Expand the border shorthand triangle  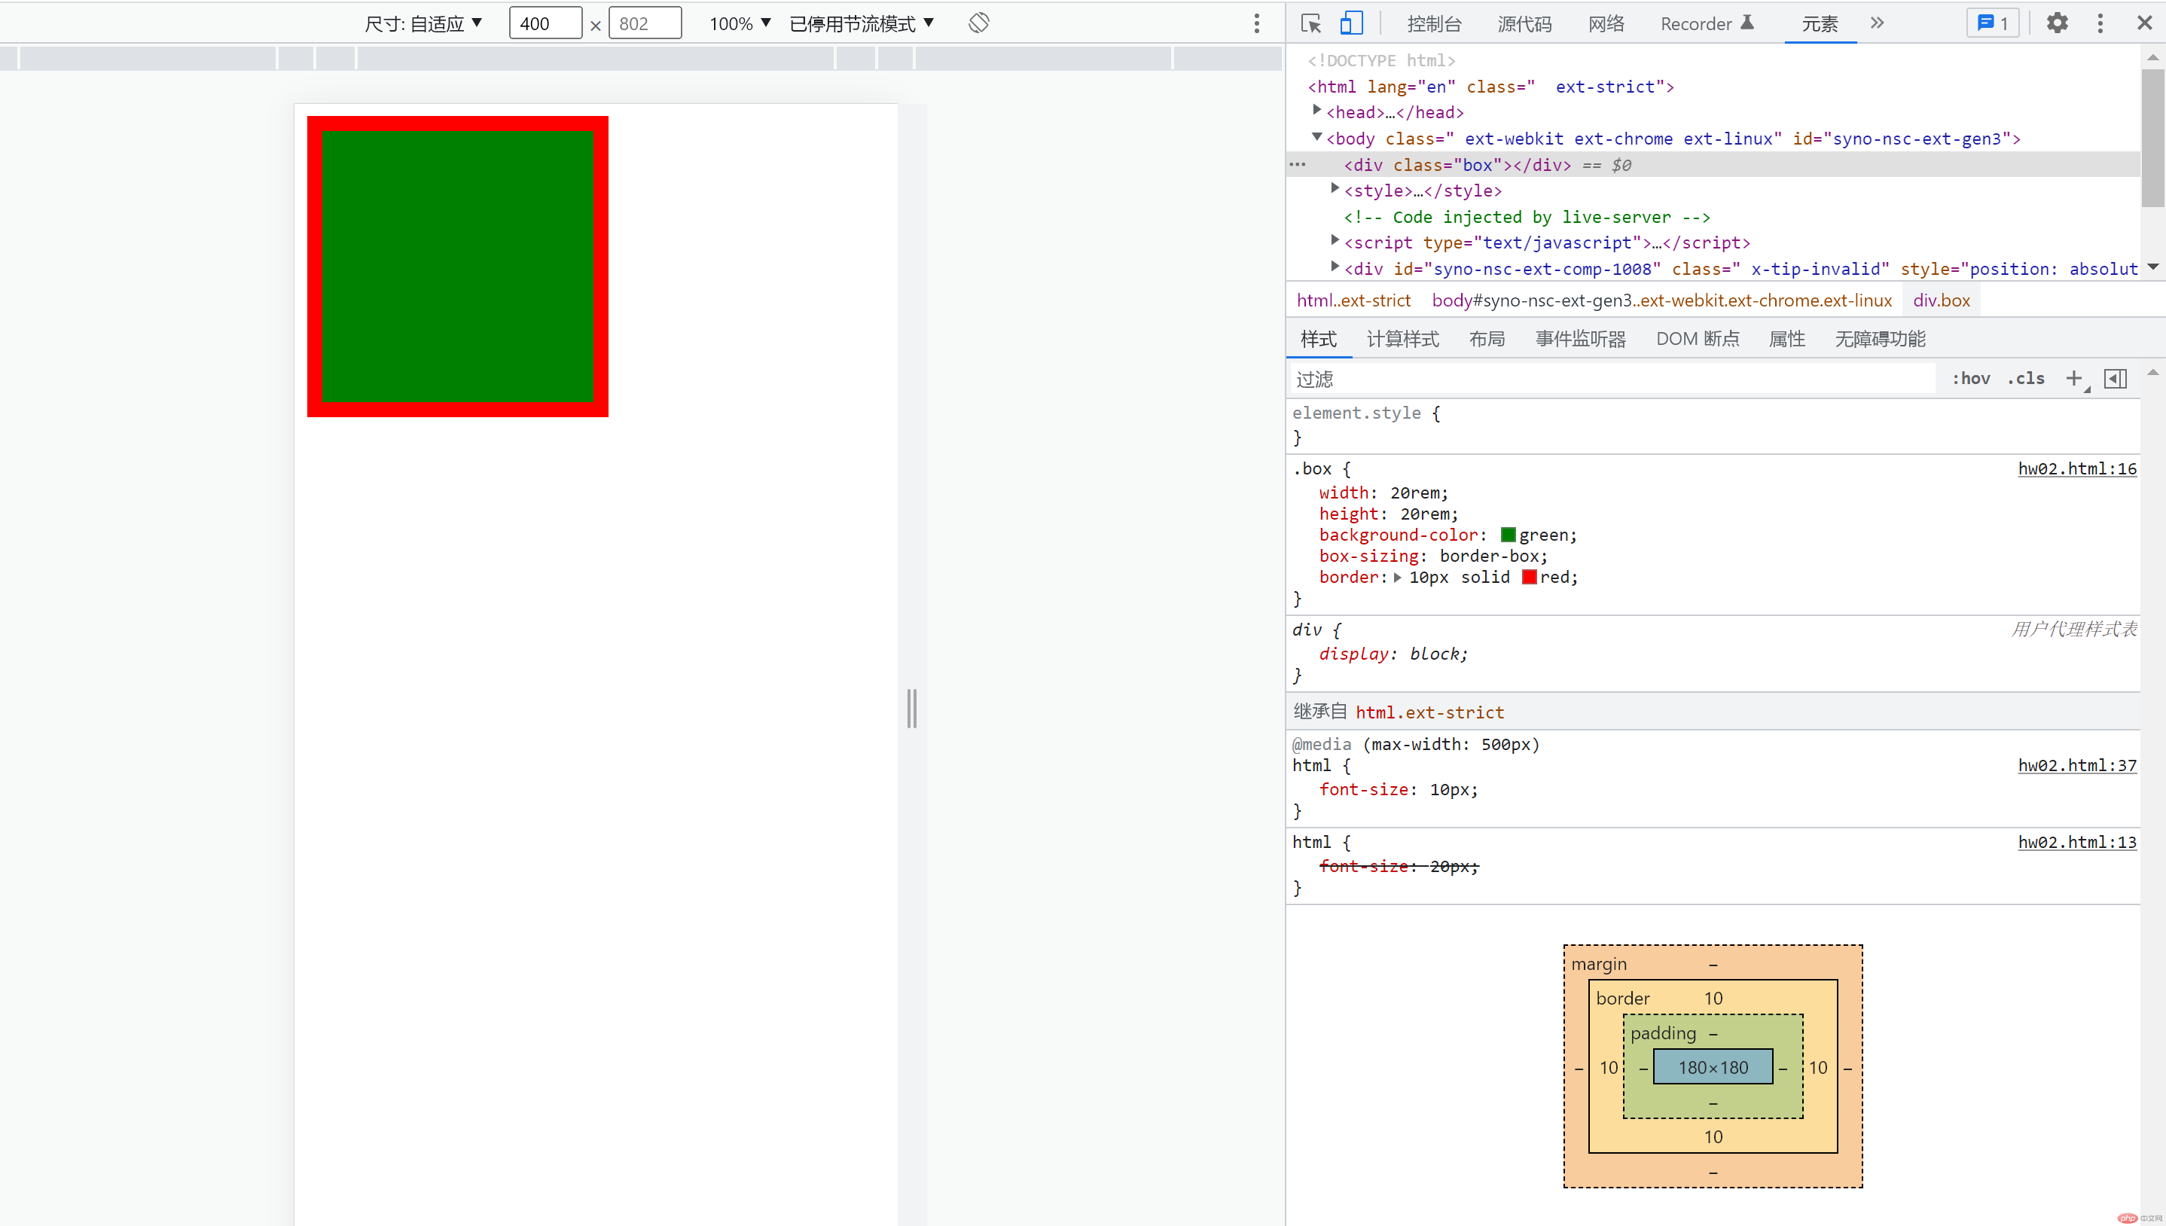[1397, 578]
